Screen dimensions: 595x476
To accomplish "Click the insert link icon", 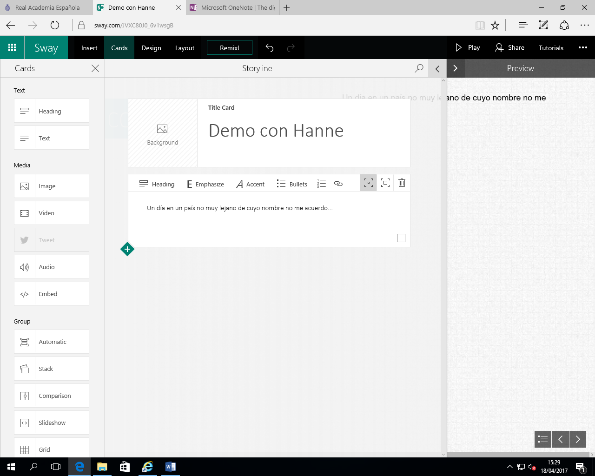I will [338, 184].
